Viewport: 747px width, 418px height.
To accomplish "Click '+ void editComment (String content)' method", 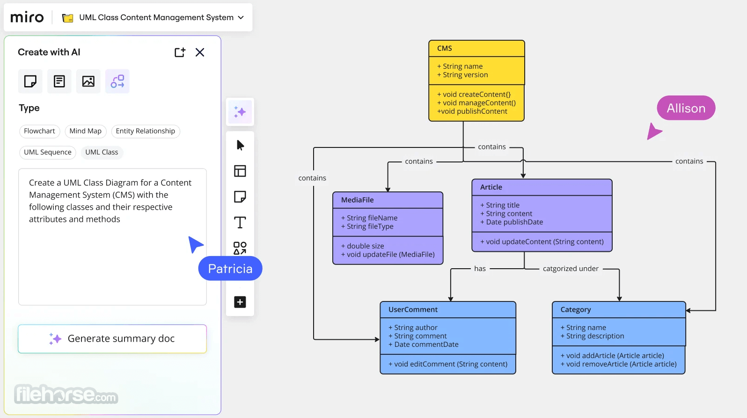I will (x=448, y=364).
